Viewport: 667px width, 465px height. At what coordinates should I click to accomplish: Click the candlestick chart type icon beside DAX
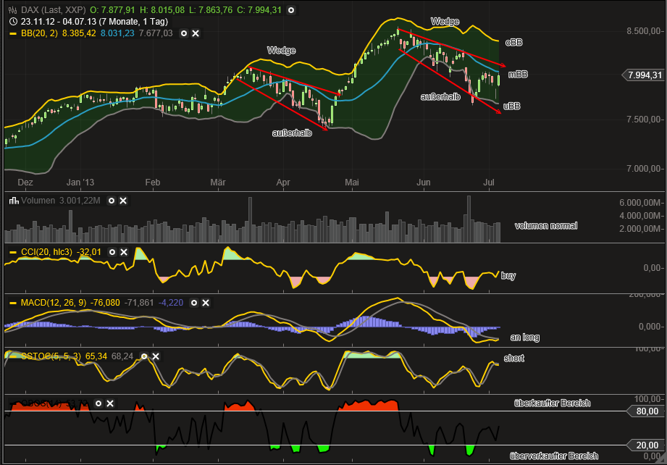click(13, 10)
